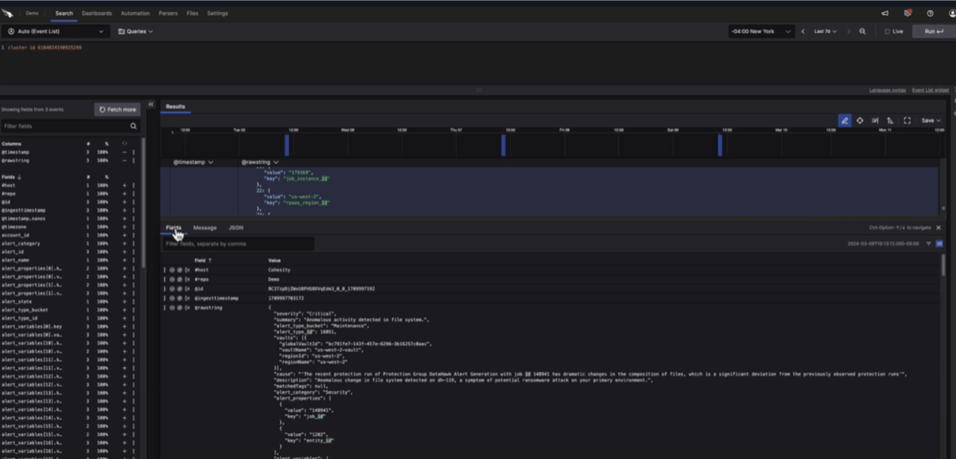Click inside the Filter fields search box
The width and height of the screenshot is (956, 459).
(68, 126)
